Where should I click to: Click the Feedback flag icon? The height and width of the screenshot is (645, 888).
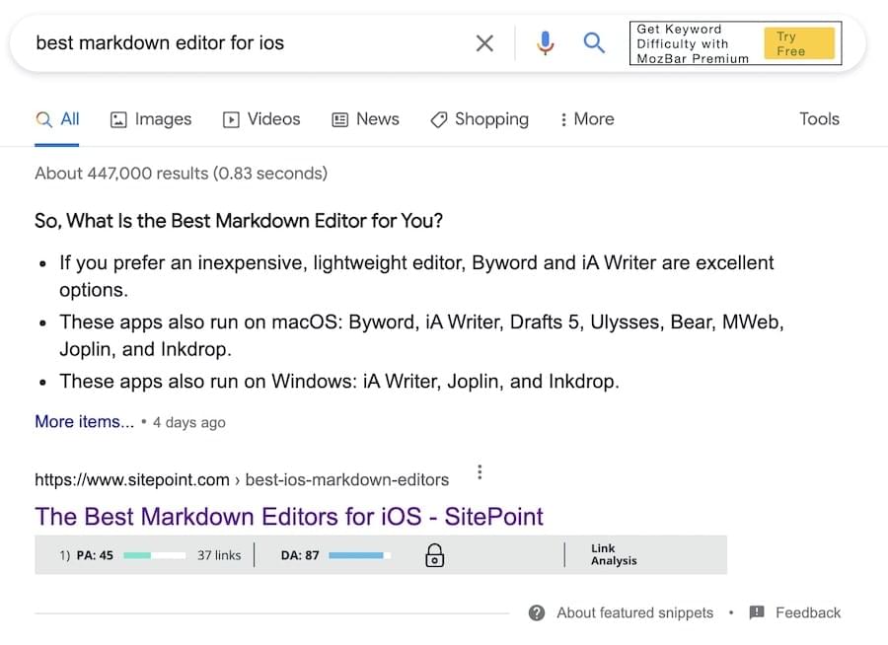click(x=757, y=612)
